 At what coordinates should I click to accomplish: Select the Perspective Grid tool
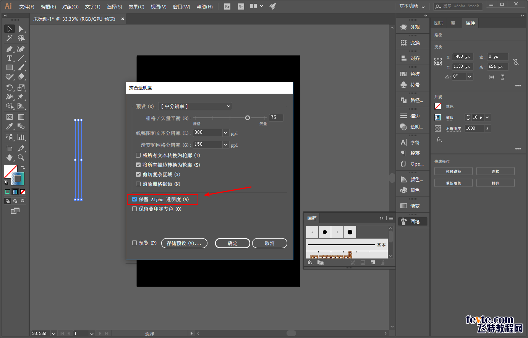pyautogui.click(x=21, y=106)
